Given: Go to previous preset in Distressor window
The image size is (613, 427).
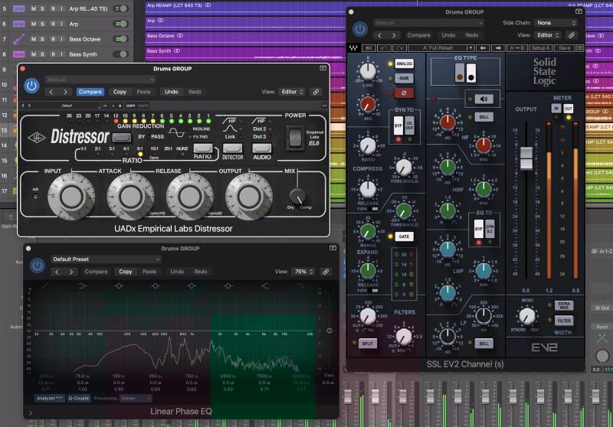Looking at the screenshot, I should 51,92.
